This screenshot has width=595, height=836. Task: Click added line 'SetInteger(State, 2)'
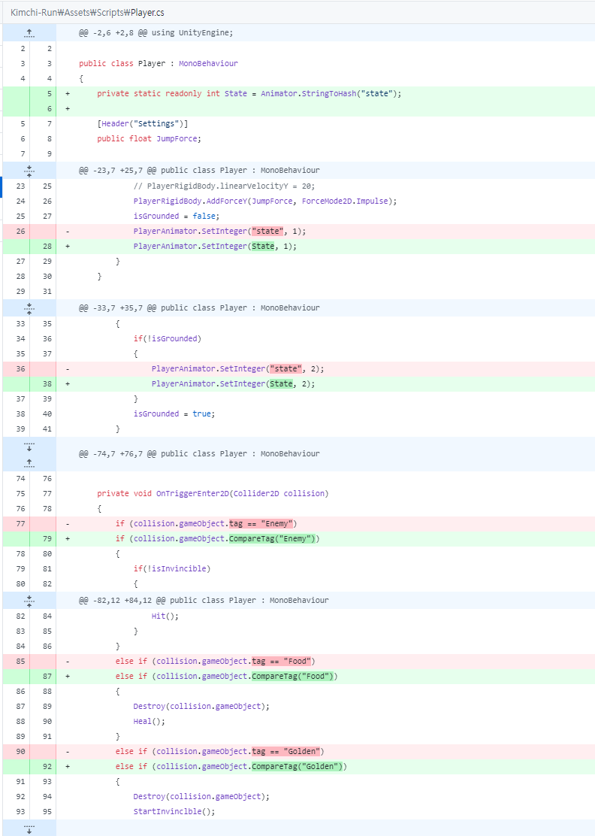[234, 384]
